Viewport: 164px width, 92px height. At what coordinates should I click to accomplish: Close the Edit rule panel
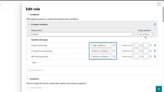pos(159,4)
